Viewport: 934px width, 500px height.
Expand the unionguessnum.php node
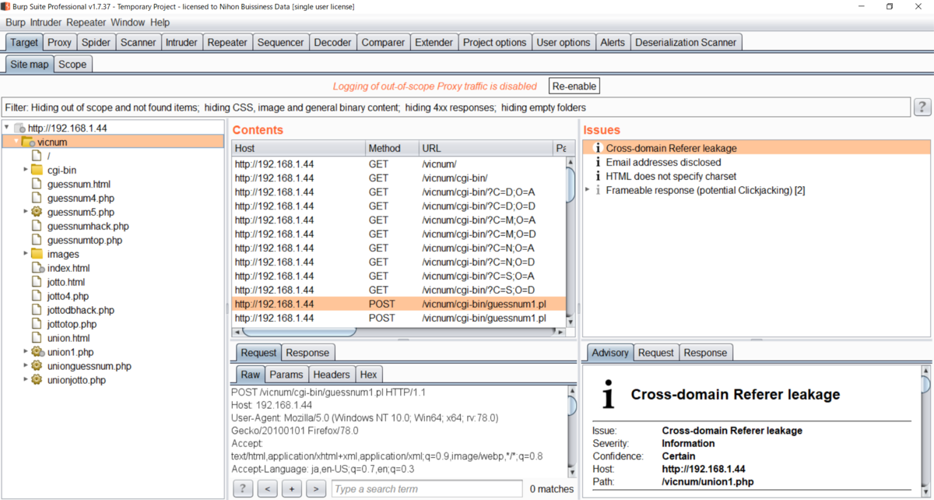(26, 366)
